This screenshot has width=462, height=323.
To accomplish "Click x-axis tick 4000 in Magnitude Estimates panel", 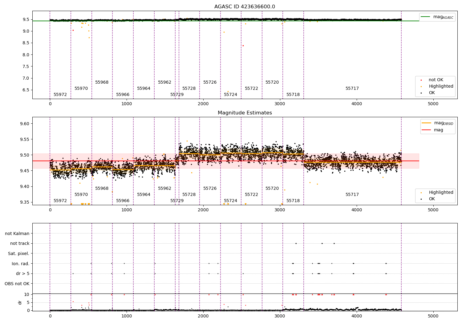I will (357, 210).
